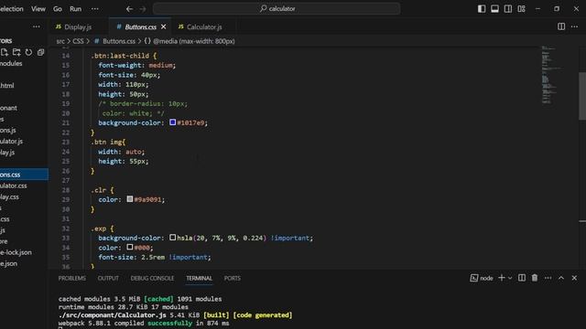Click the src breadcrumb segment
This screenshot has width=586, height=329.
coord(60,41)
